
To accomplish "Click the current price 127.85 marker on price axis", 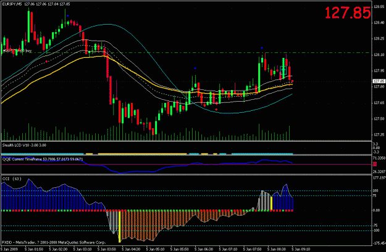I will (x=379, y=81).
